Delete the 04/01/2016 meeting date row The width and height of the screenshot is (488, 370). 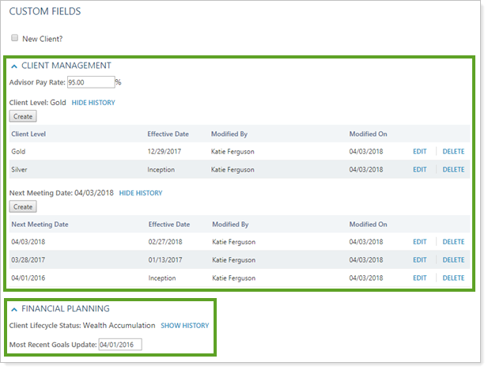click(453, 278)
